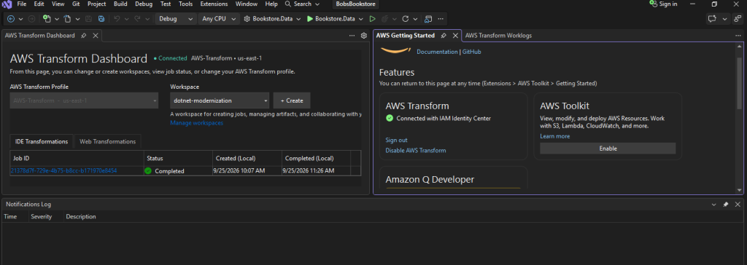Click the GitHub link
The height and width of the screenshot is (265, 747).
(472, 52)
